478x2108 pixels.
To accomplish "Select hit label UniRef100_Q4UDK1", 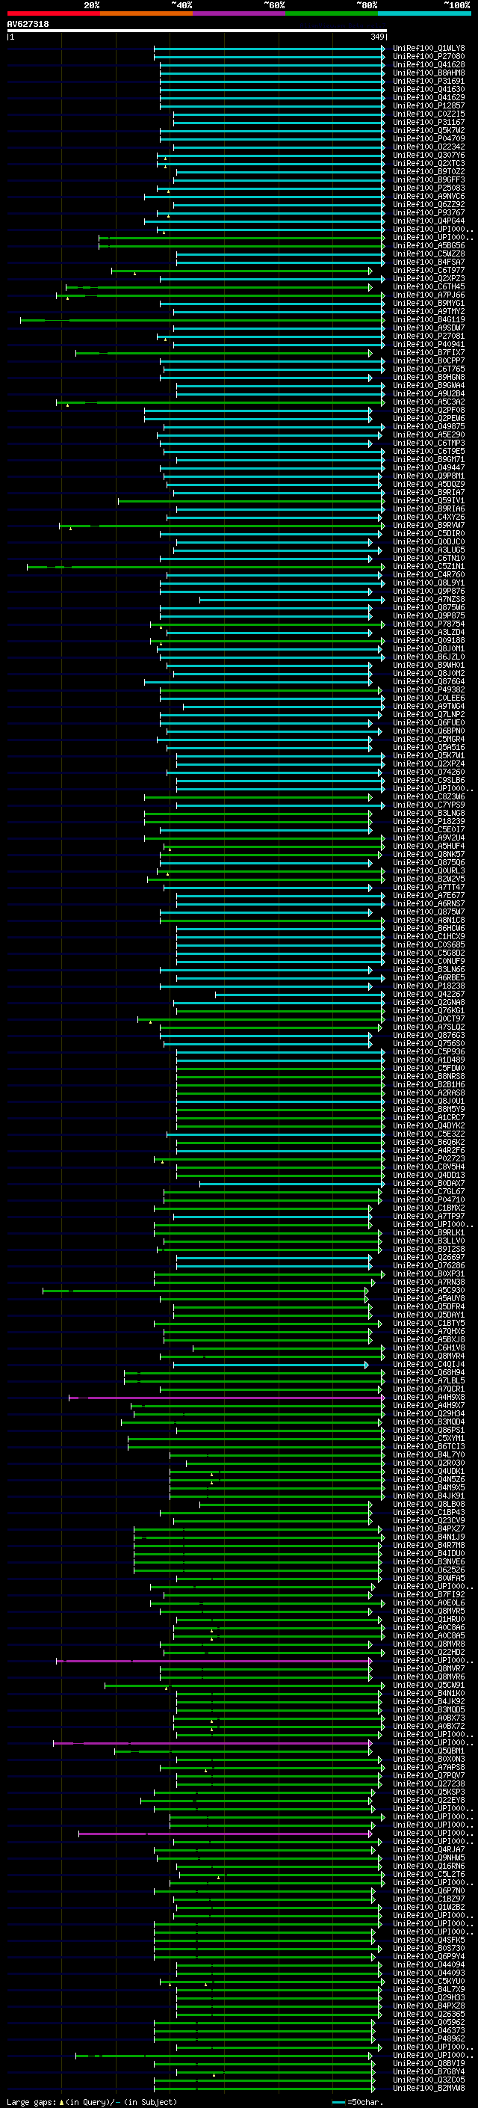I will tap(429, 1472).
